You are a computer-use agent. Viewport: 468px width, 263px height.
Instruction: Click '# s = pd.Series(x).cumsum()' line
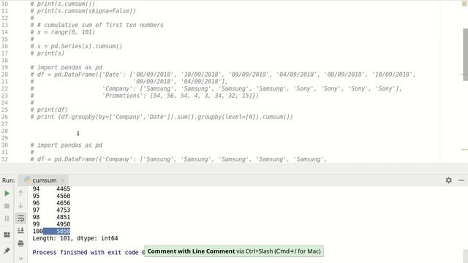(x=76, y=46)
